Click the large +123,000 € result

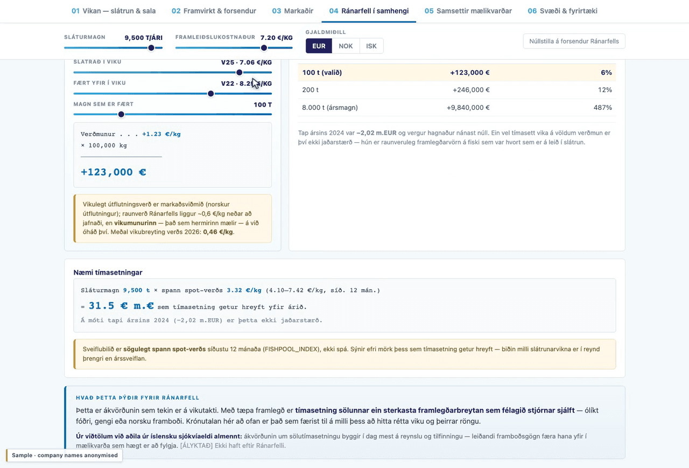click(x=114, y=172)
